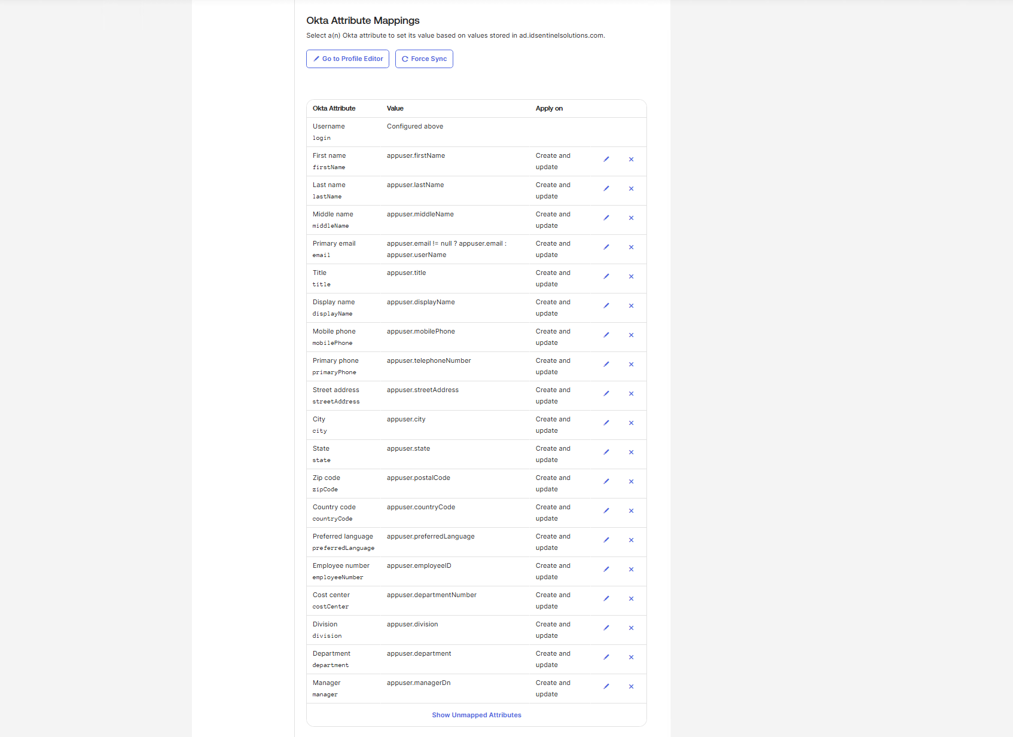Edit the Division mapping
1013x737 pixels.
606,628
